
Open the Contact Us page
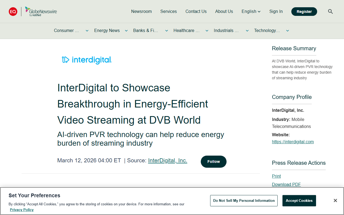click(x=196, y=12)
